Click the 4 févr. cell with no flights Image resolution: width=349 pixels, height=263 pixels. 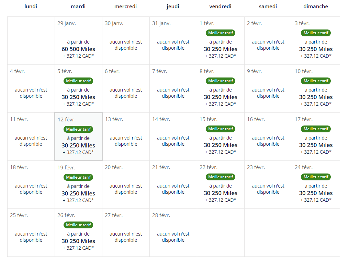pyautogui.click(x=31, y=93)
